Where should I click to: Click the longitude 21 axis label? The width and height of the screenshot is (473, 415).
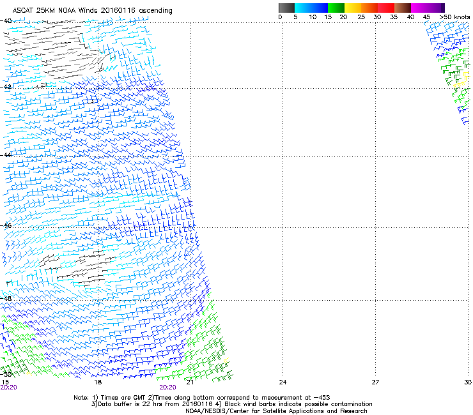tap(190, 382)
